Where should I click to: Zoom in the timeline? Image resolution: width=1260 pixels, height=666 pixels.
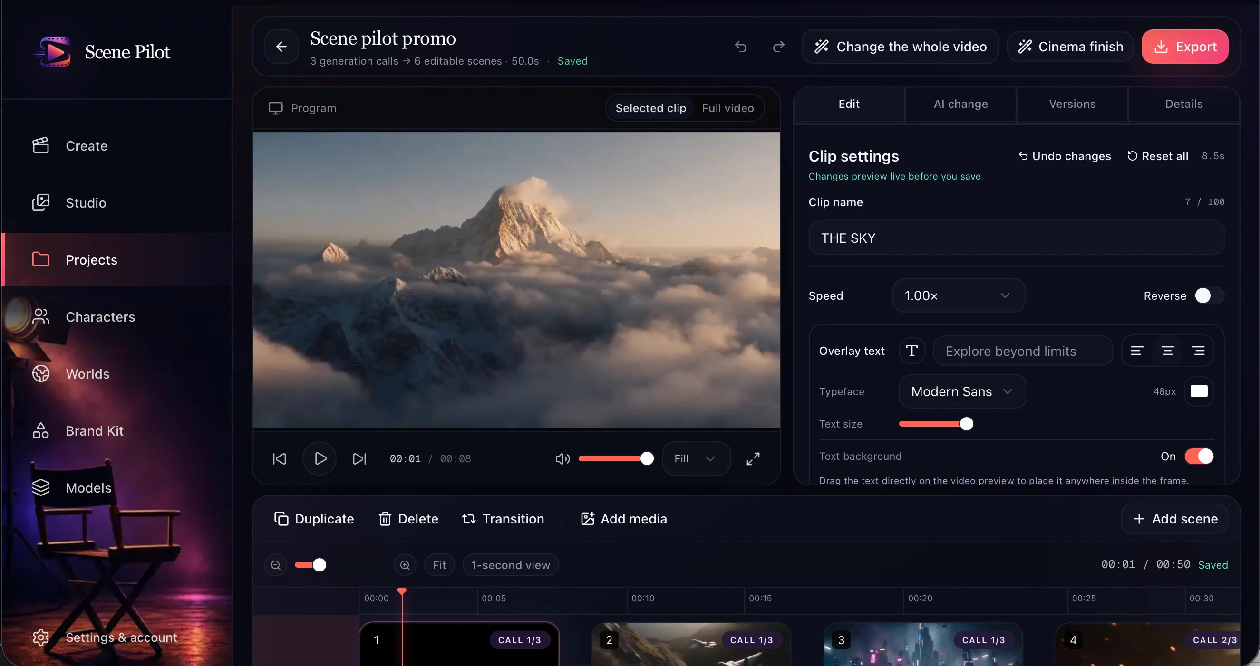(x=405, y=565)
